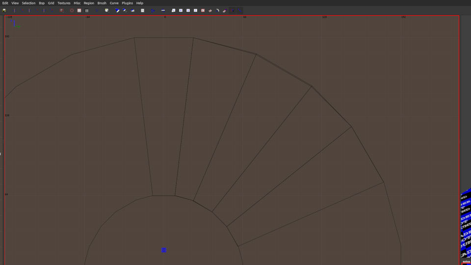The image size is (471, 265).
Task: Expand the Curve menu
Action: [114, 3]
